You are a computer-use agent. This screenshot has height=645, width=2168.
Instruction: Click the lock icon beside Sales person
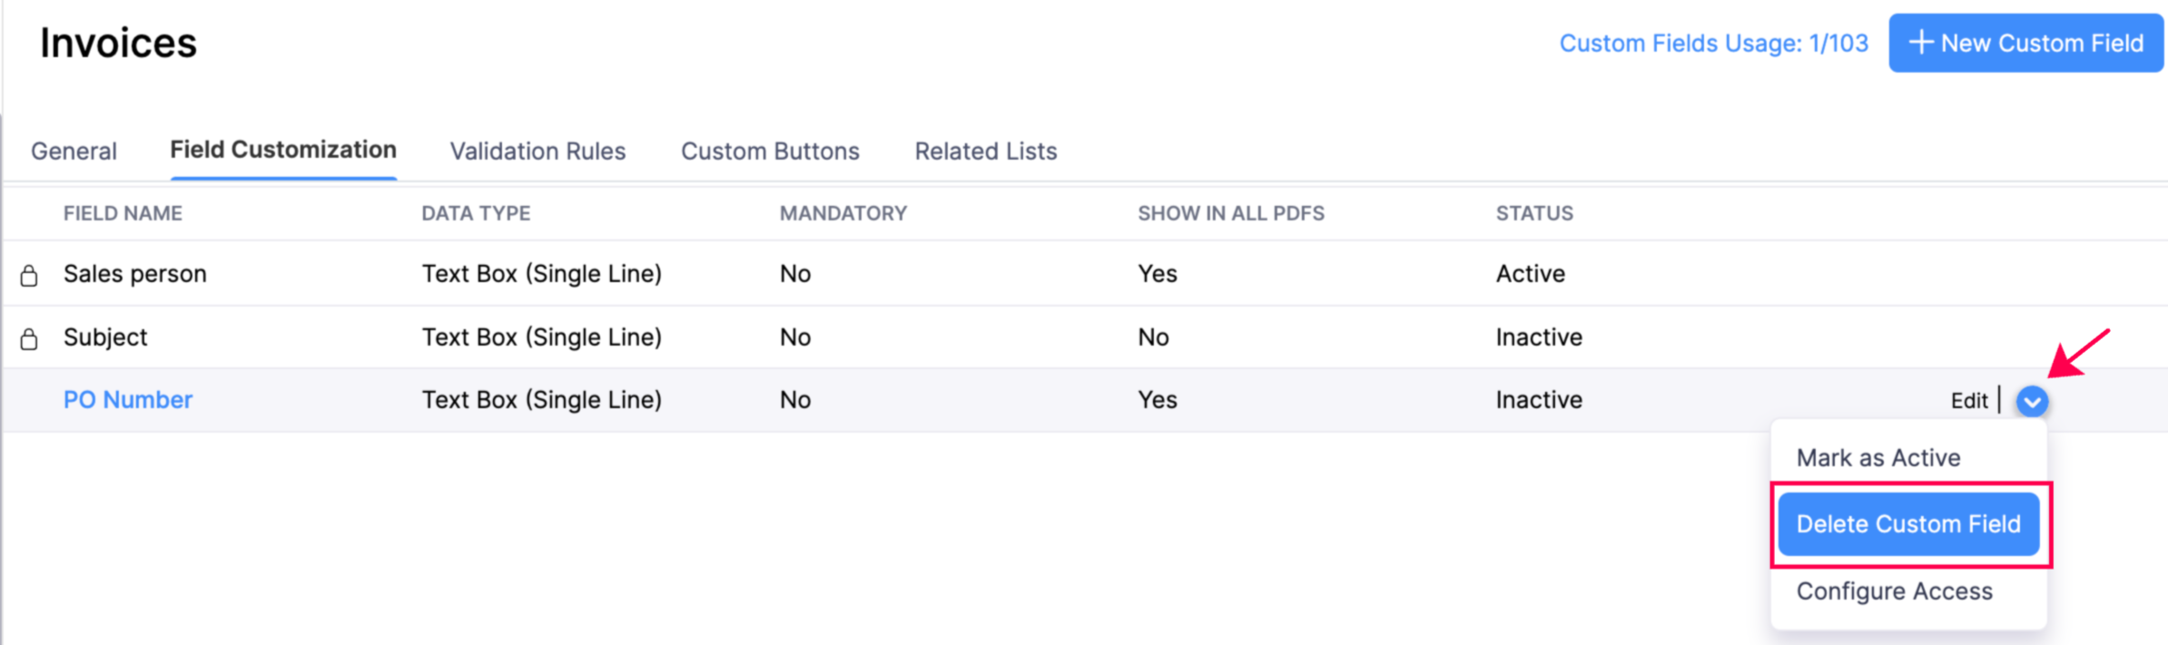(x=30, y=273)
